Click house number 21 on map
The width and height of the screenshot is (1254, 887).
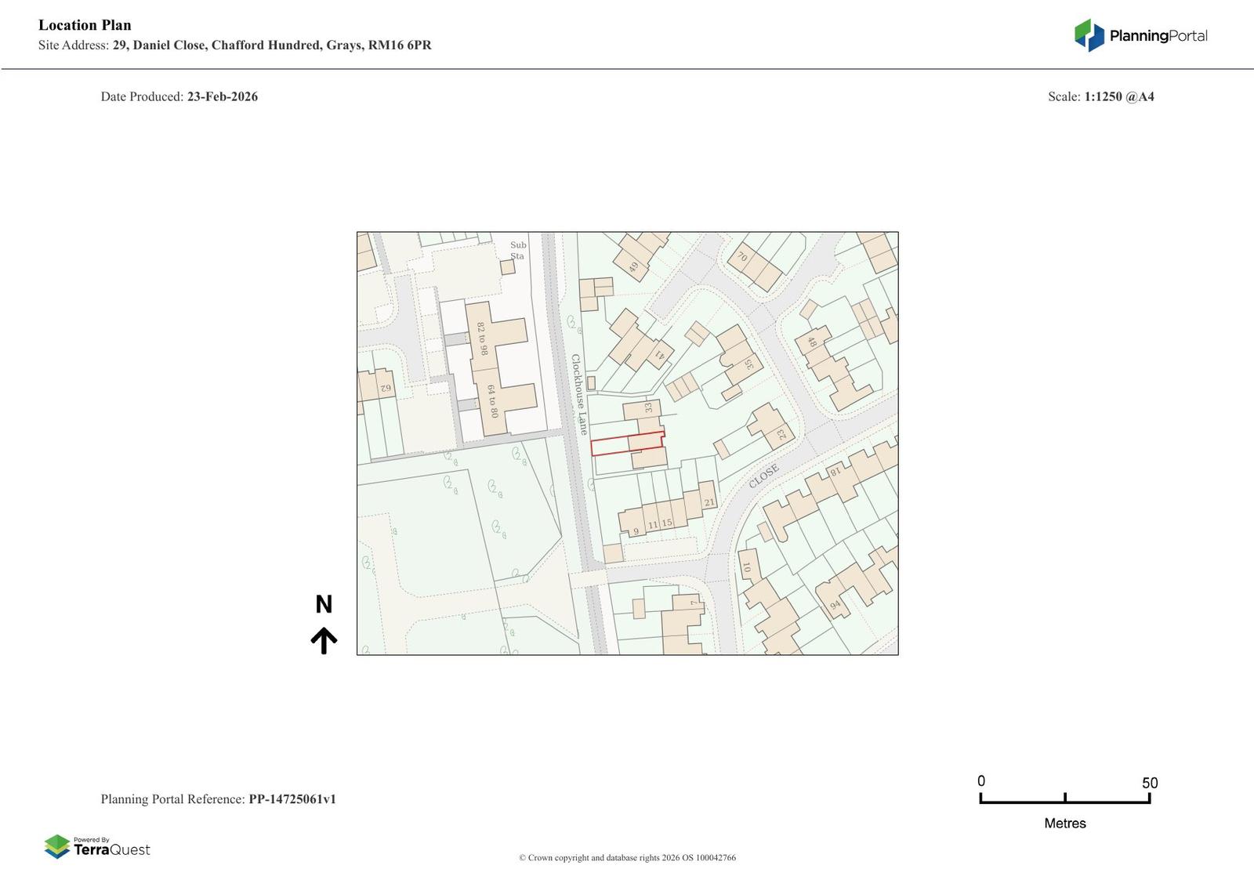click(x=709, y=502)
